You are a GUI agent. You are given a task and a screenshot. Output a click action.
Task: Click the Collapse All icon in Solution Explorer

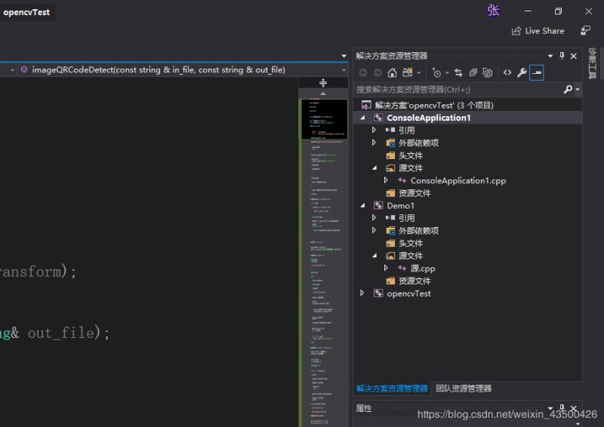473,73
